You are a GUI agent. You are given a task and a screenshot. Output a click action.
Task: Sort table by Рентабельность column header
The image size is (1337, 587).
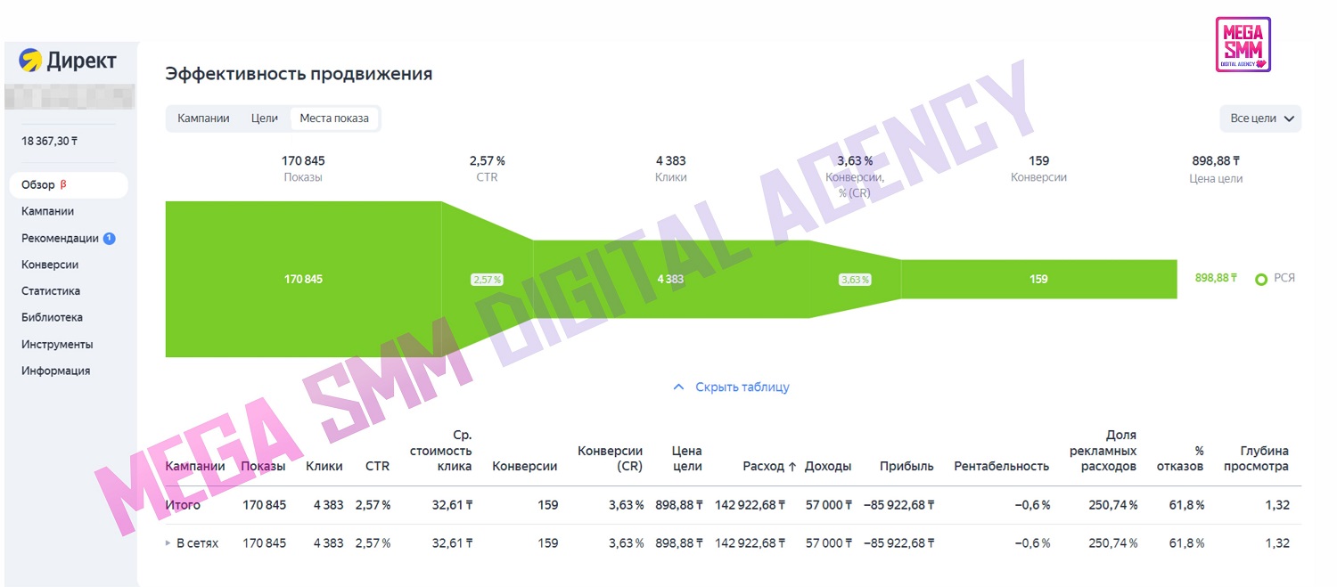coord(1002,466)
